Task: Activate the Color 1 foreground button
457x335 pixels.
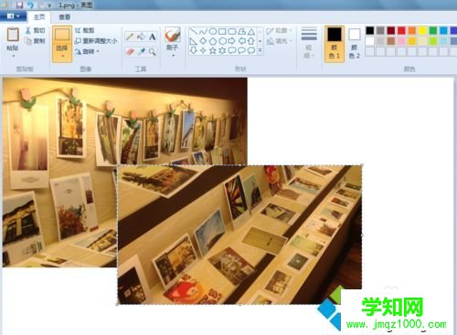Action: tap(335, 44)
